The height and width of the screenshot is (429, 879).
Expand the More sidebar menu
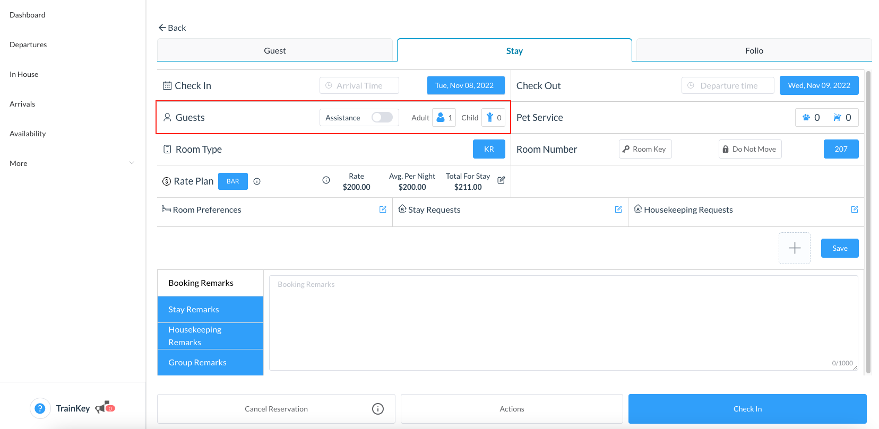point(72,163)
